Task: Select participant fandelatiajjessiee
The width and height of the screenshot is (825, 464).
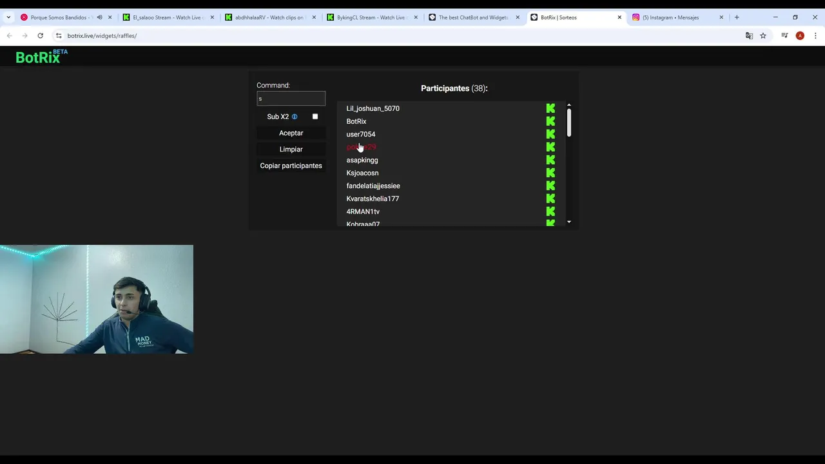Action: [373, 186]
